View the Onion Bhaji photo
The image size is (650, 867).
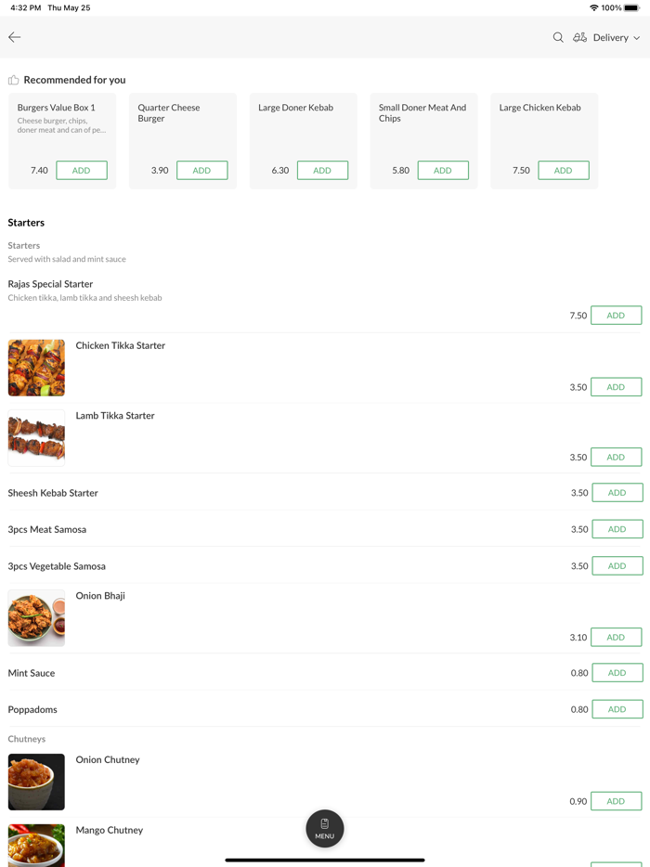[35, 617]
